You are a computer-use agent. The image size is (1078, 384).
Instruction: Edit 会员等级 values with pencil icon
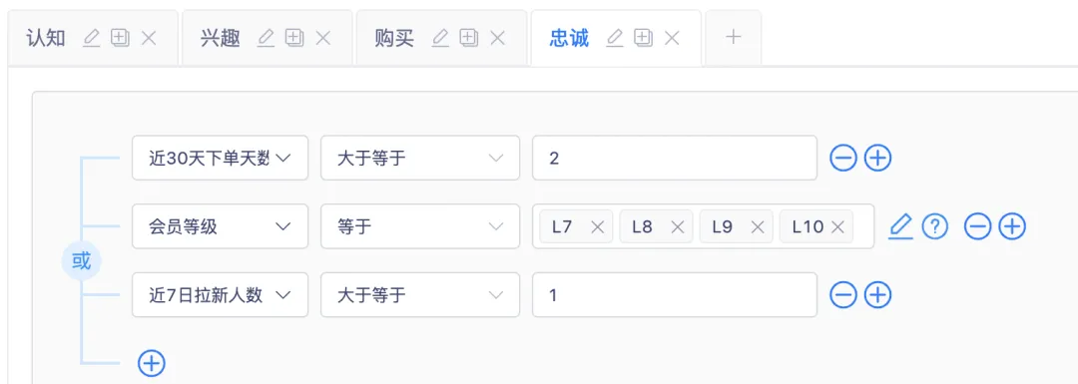[900, 226]
